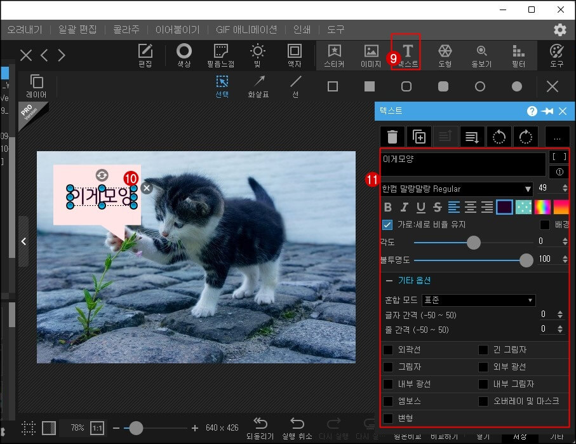Select the filled circle shape
Screen dimensions: 576x444
(x=517, y=86)
